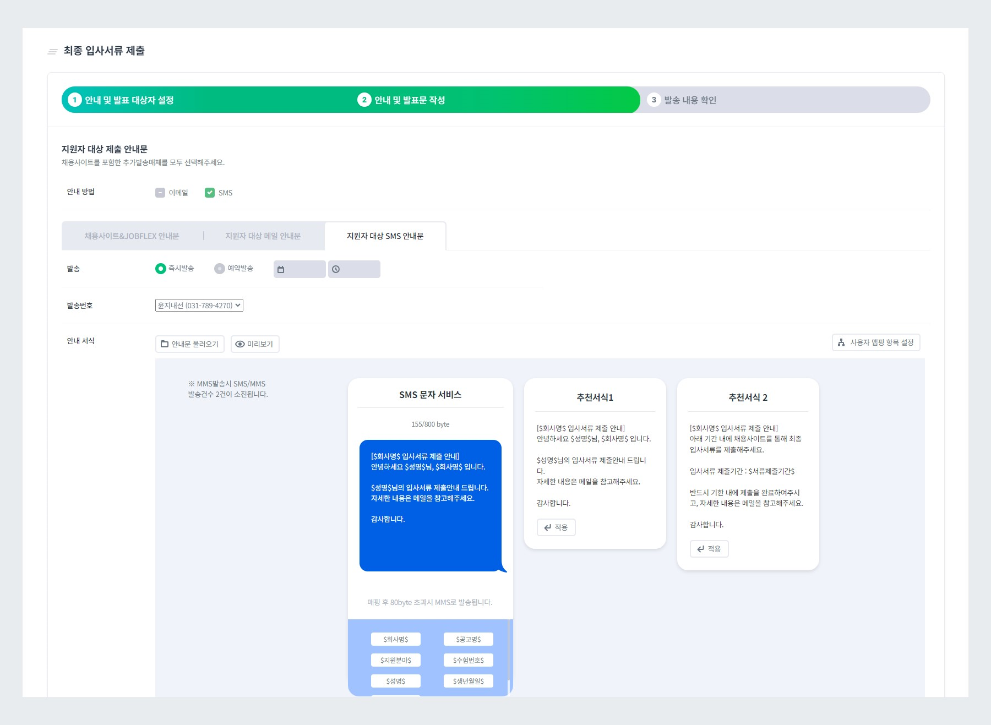The width and height of the screenshot is (991, 725).
Task: Click the step 1 number badge
Action: pos(75,100)
